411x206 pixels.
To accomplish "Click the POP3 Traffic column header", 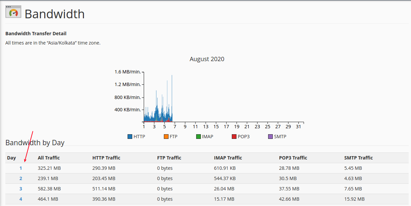I will [293, 158].
